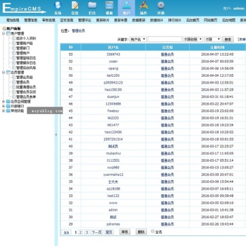Click page icon beside 管理后台风格
Image resolution: width=246 pixels, height=246 pixels.
[14, 68]
